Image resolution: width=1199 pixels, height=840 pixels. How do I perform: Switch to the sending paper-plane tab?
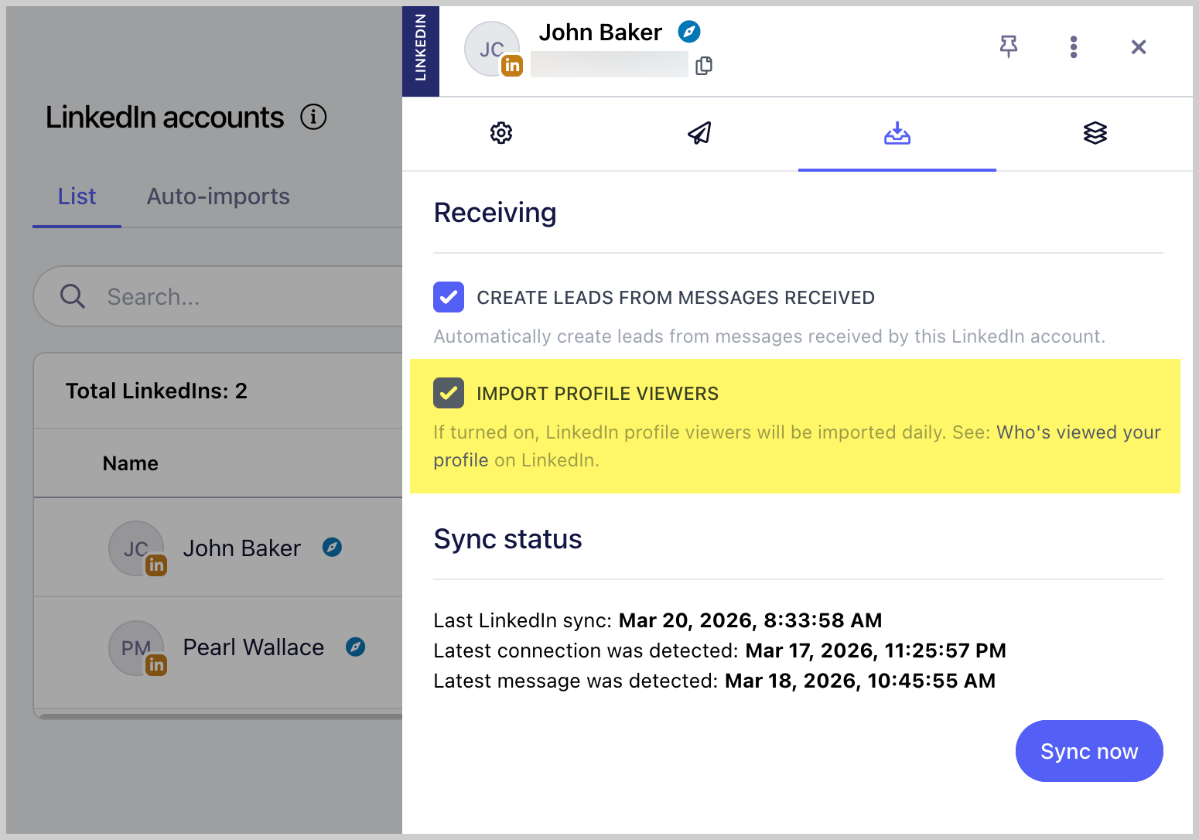click(699, 133)
